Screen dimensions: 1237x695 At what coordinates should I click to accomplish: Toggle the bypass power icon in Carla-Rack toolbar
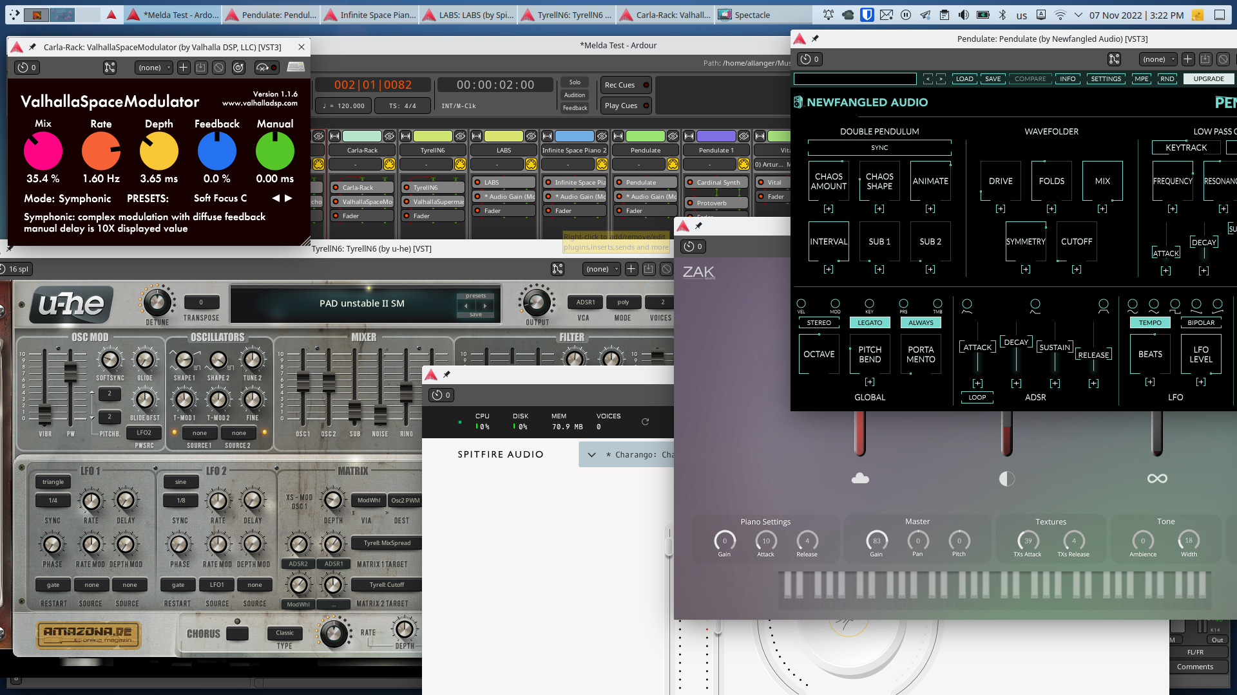tap(238, 68)
